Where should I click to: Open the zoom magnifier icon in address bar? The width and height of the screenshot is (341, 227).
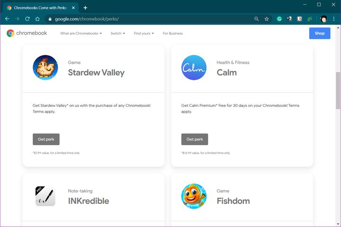pos(256,19)
